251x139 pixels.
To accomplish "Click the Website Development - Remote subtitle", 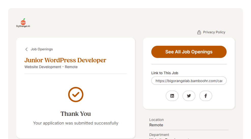I will pos(51,67).
